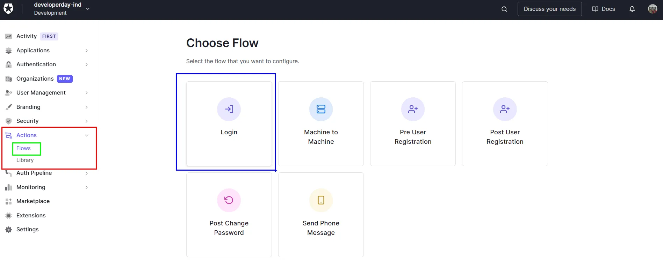Open the user avatar menu
Image resolution: width=663 pixels, height=261 pixels.
pos(652,9)
